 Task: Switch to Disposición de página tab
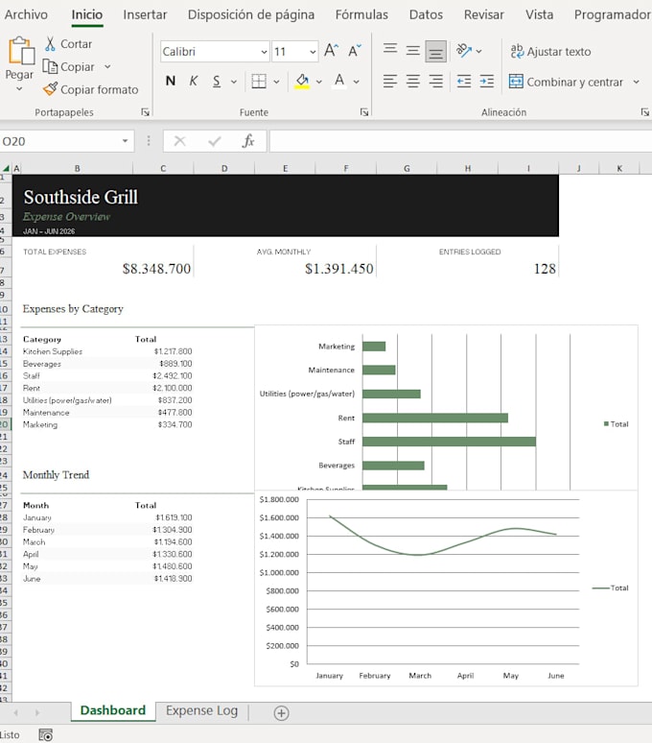[251, 14]
